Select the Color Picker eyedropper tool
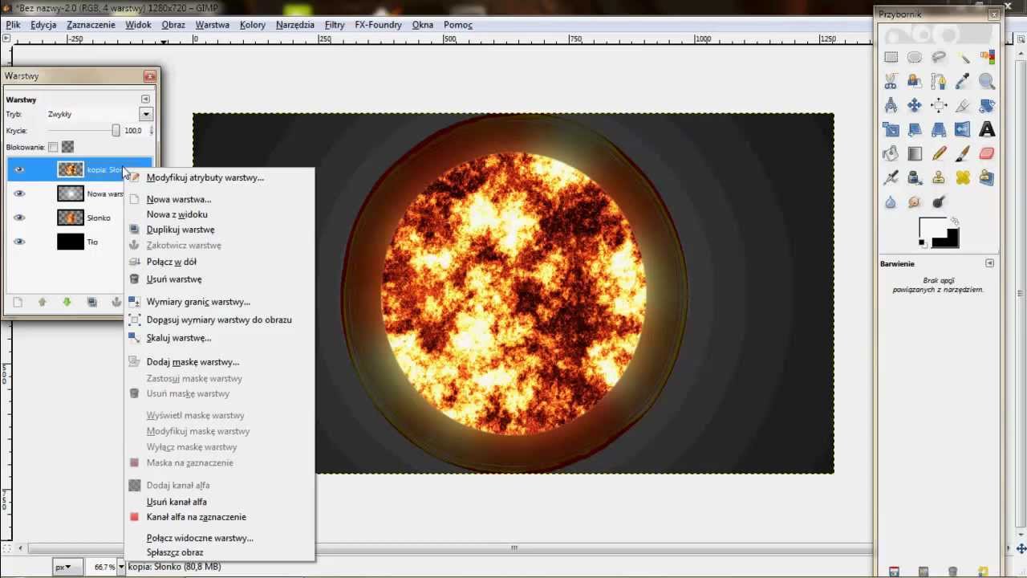The width and height of the screenshot is (1027, 578). (963, 81)
